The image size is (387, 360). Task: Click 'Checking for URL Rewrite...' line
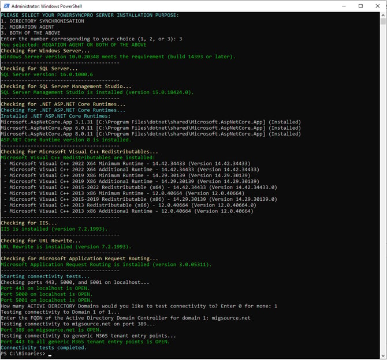(40, 241)
